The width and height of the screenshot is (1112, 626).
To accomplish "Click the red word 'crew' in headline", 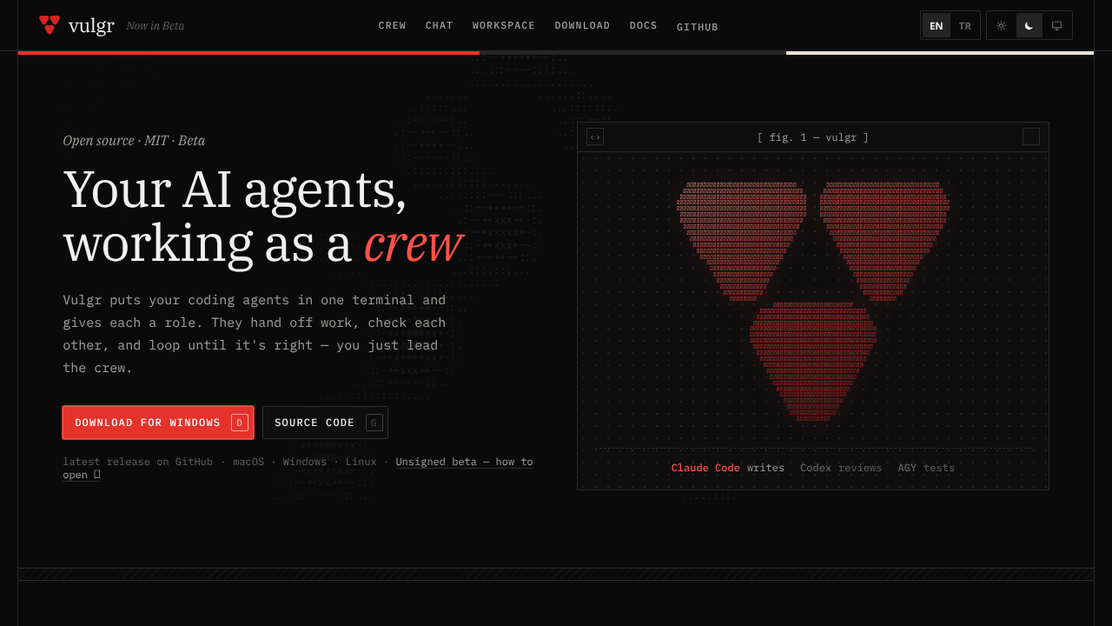I will pyautogui.click(x=413, y=244).
